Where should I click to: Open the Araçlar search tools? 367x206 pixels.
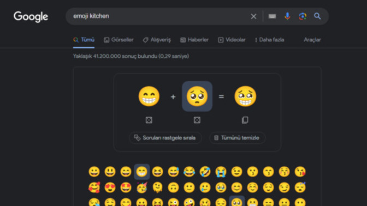click(312, 40)
